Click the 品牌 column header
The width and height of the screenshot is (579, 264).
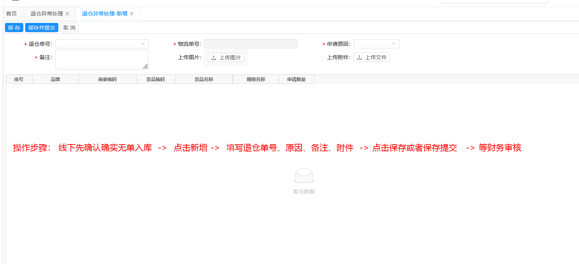click(x=55, y=79)
